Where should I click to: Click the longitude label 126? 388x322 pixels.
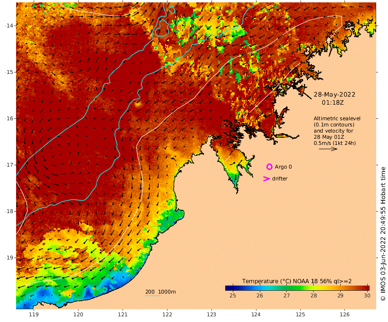(344, 314)
